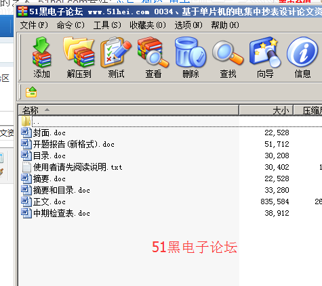322x286 pixels.
Task: Click Word icon of 封面.doc
Action: (x=26, y=133)
